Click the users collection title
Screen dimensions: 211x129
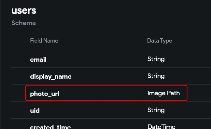coord(24,11)
